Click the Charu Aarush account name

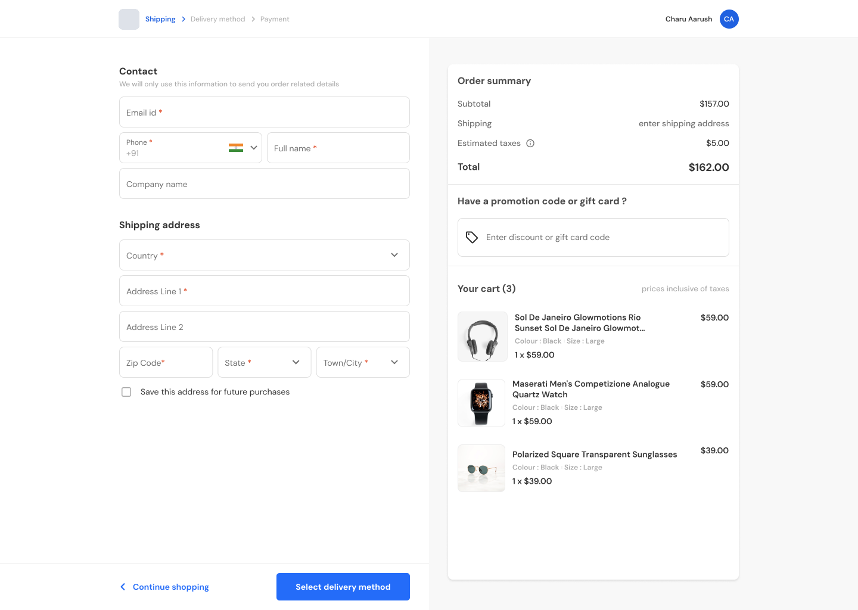pyautogui.click(x=689, y=19)
